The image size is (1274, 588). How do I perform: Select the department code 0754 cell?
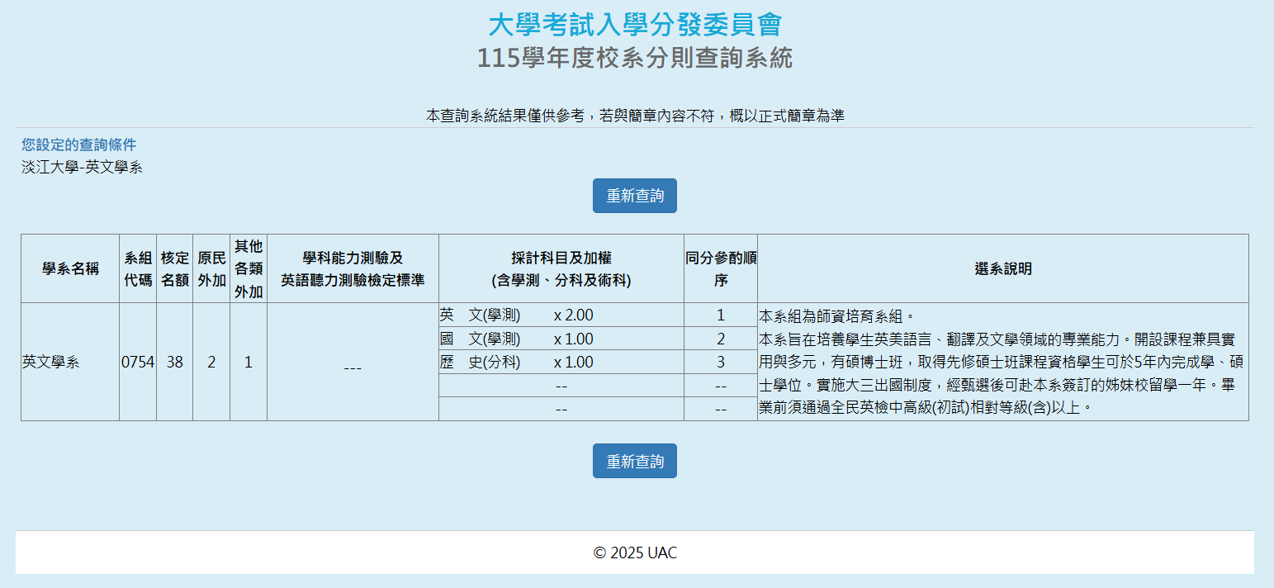point(138,362)
